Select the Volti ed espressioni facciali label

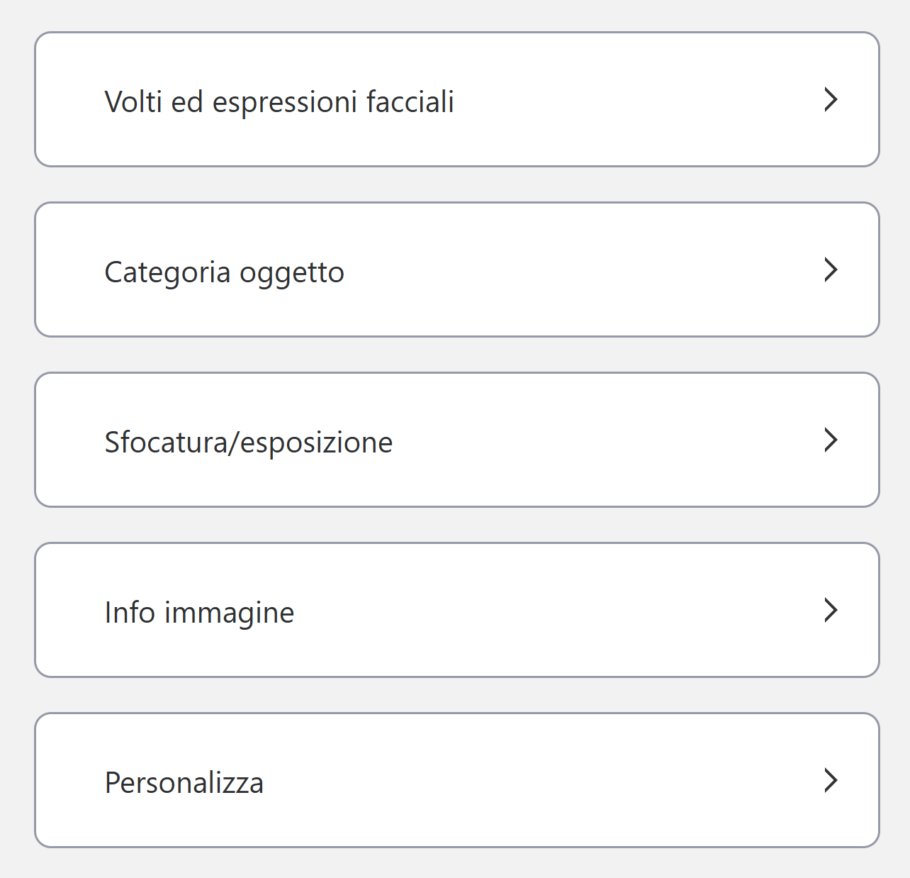click(279, 101)
